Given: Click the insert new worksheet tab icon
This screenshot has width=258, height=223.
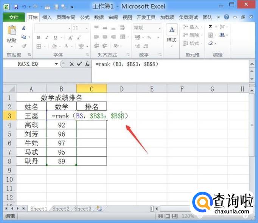Looking at the screenshot, I should click(99, 209).
